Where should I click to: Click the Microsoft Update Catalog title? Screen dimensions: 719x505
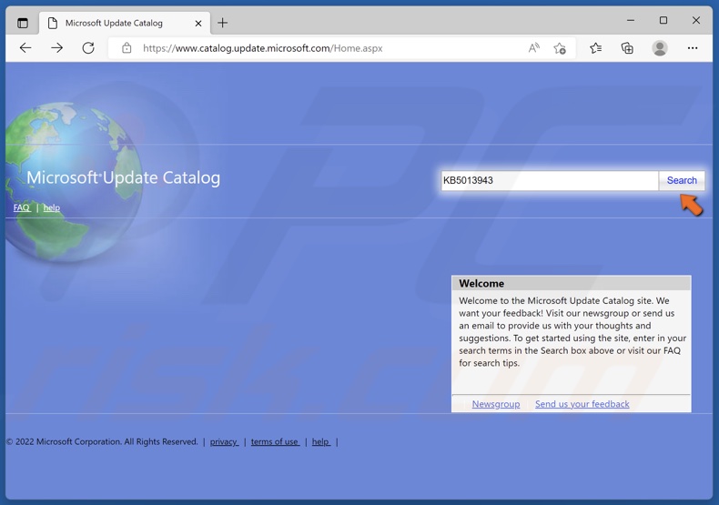click(124, 177)
